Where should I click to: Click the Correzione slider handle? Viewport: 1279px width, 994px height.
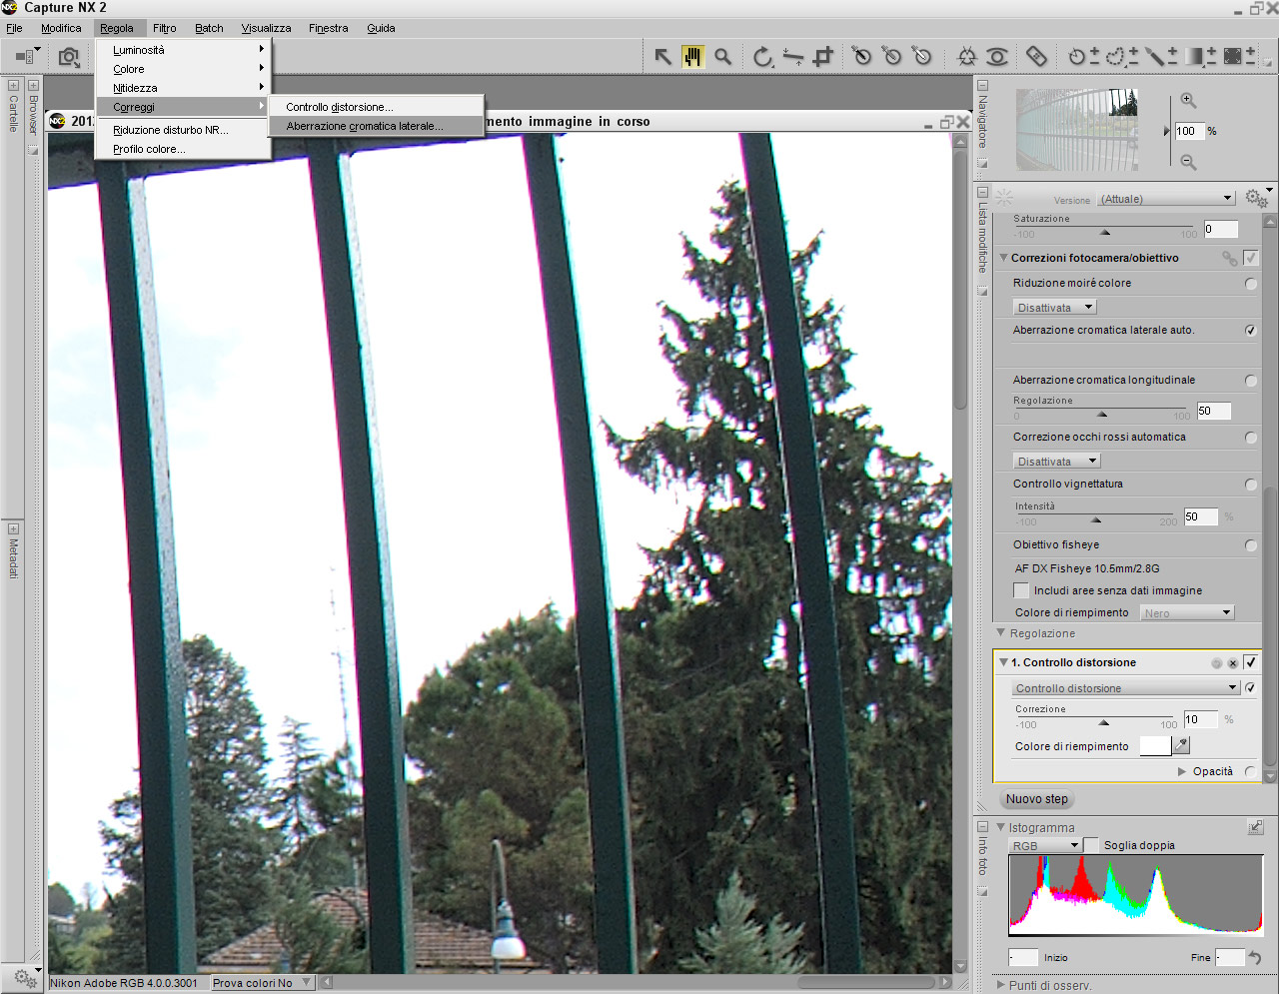(1103, 722)
